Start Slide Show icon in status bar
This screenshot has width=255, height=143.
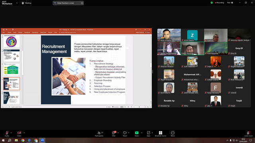point(131,107)
